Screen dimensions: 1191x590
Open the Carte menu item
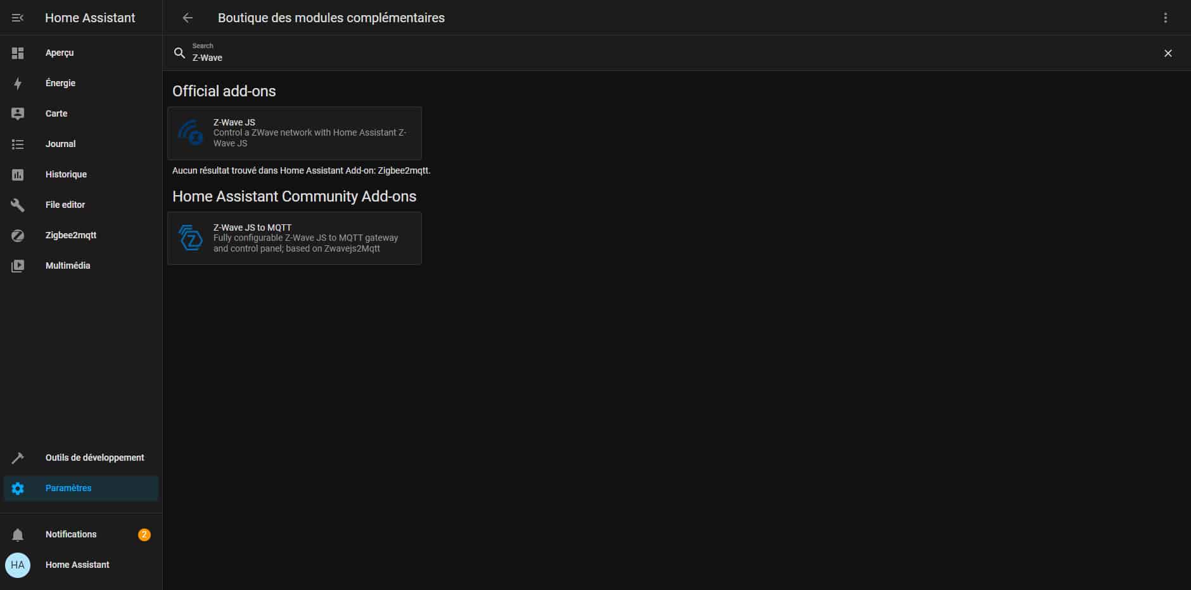tap(81, 114)
